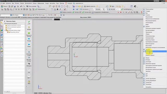Image resolution: width=167 pixels, height=94 pixels.
Task: Click the PDF2017 question mark icon
Action: (29, 27)
